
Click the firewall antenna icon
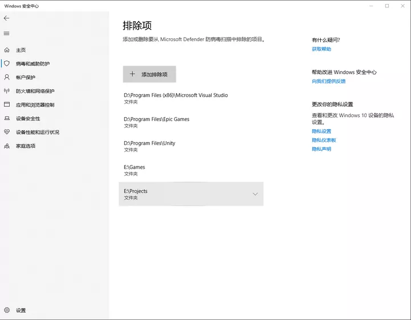pos(7,91)
